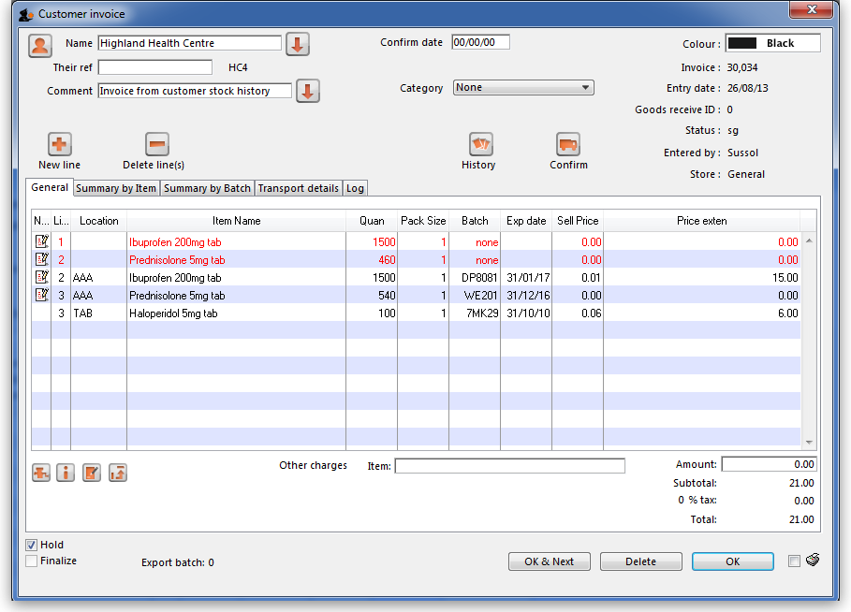851x612 pixels.
Task: Click the Confirm truck icon
Action: point(568,145)
